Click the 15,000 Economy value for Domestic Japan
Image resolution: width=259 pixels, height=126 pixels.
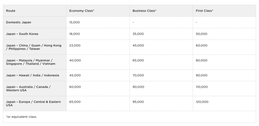(x=74, y=22)
